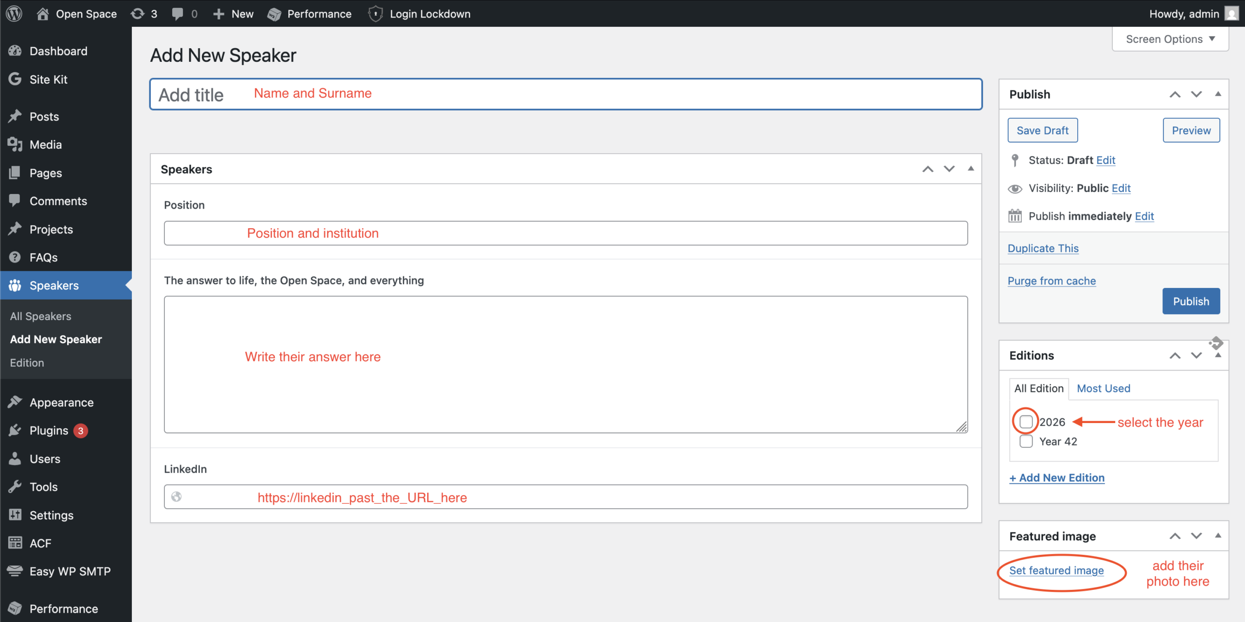
Task: Click the Media icon in sidebar
Action: (x=15, y=144)
